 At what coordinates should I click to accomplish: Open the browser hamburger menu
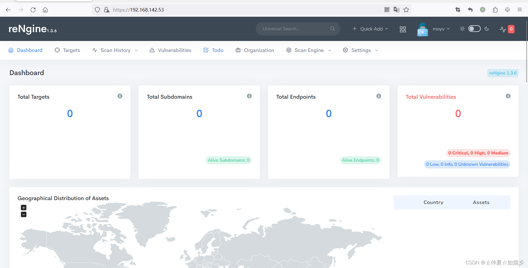pyautogui.click(x=520, y=10)
